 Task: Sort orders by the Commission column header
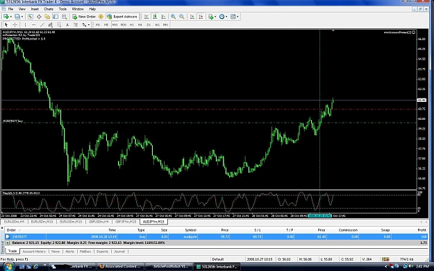point(348,230)
